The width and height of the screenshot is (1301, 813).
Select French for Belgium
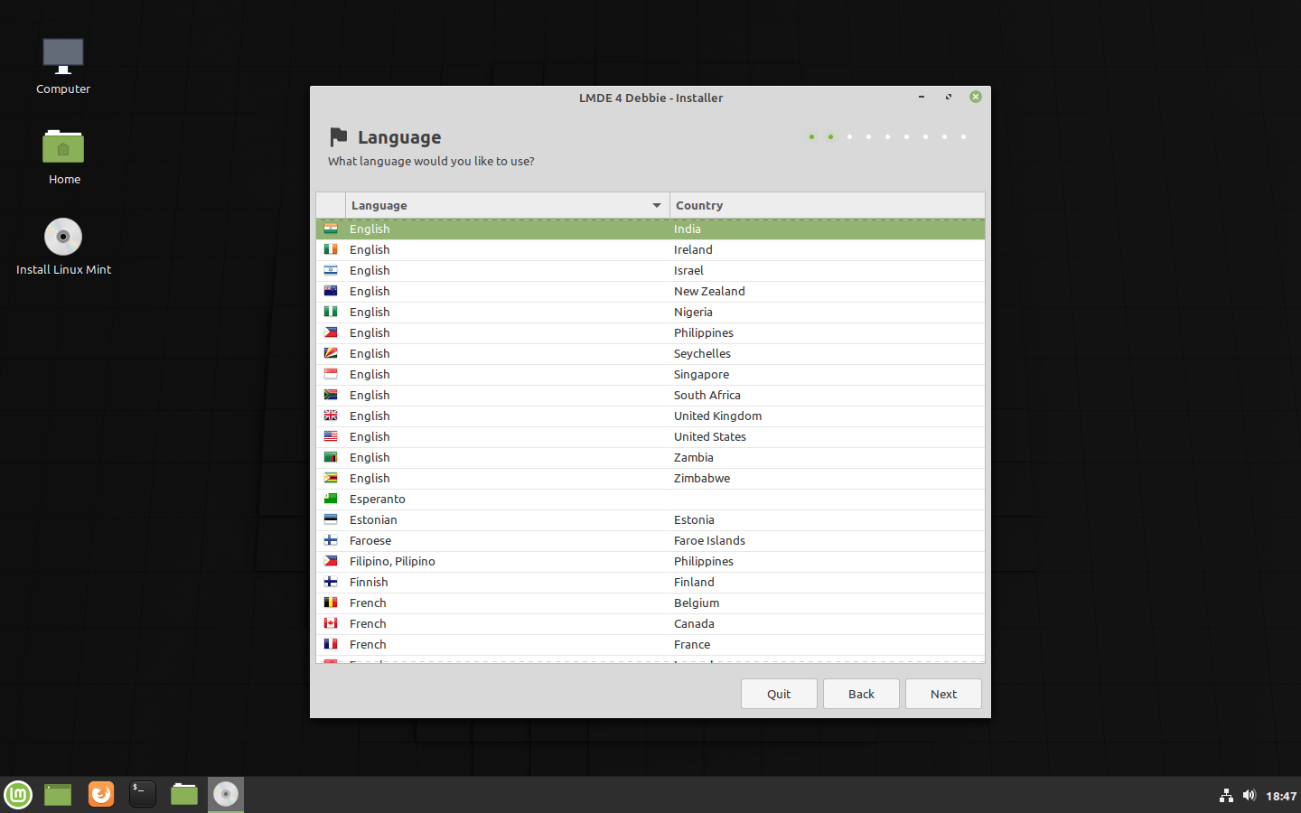tap(650, 603)
